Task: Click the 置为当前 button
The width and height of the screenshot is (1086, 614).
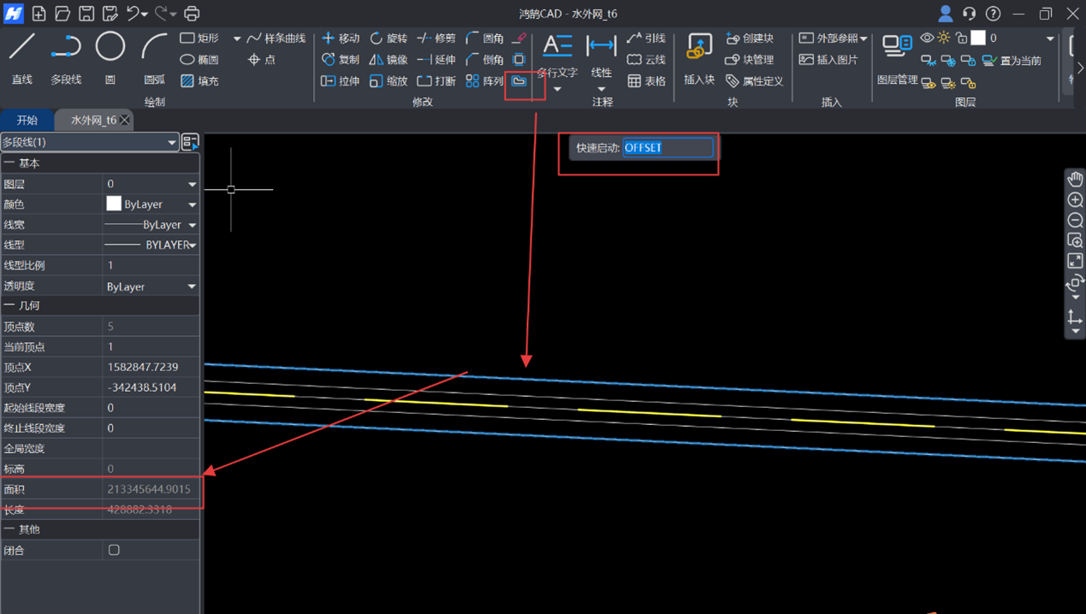Action: tap(1012, 61)
